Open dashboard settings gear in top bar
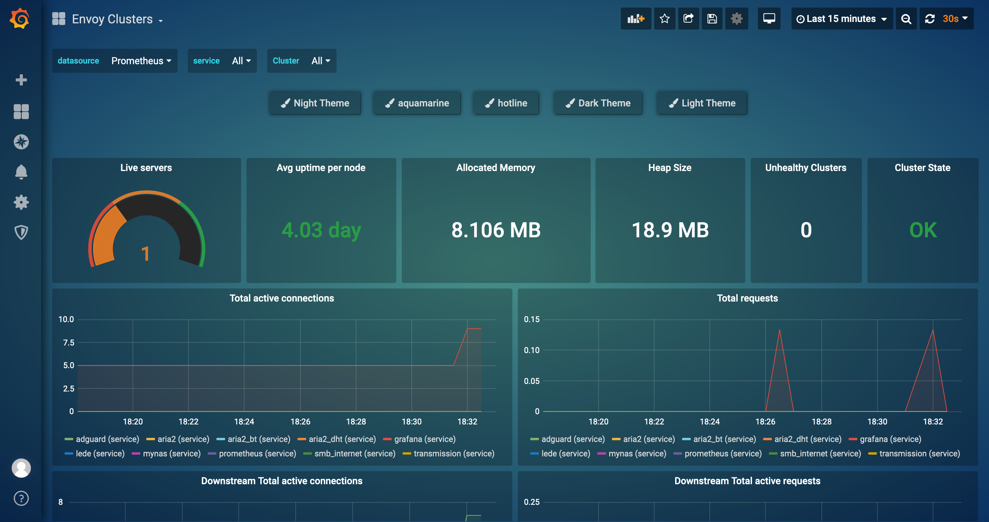Screen dimensions: 989x522 736,19
